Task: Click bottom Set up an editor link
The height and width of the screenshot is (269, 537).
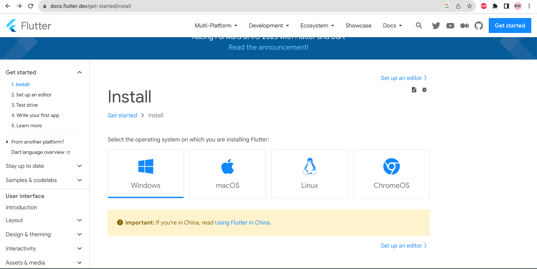Action: coord(404,246)
